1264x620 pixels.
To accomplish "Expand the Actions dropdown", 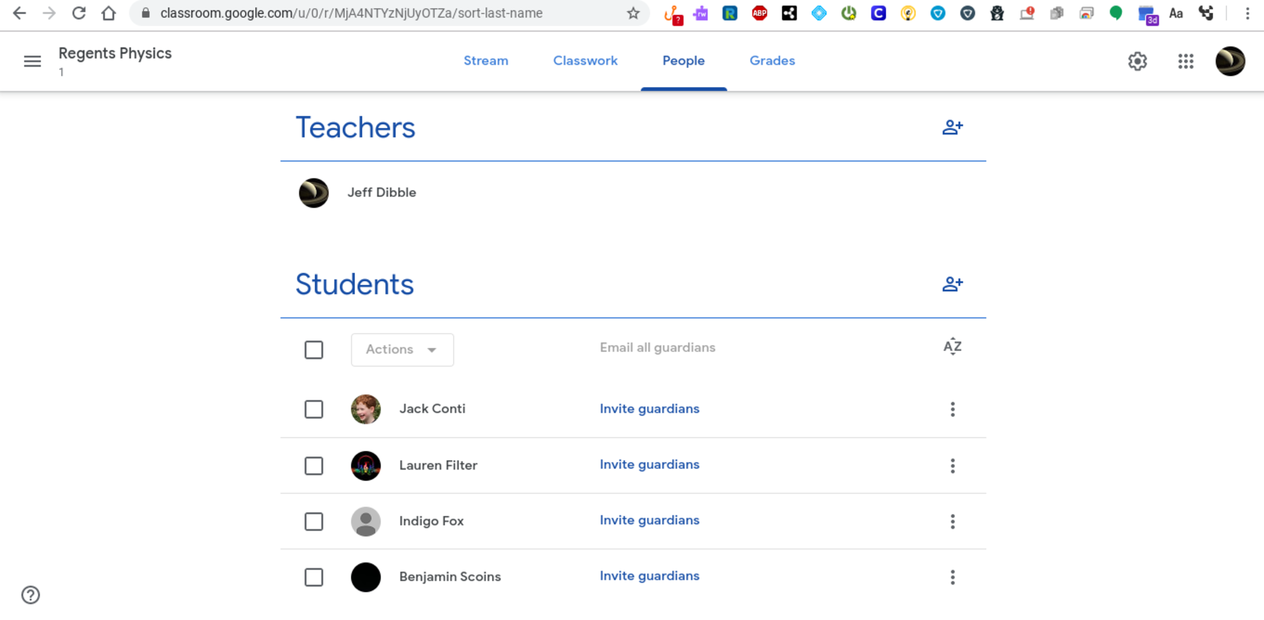I will click(x=402, y=350).
